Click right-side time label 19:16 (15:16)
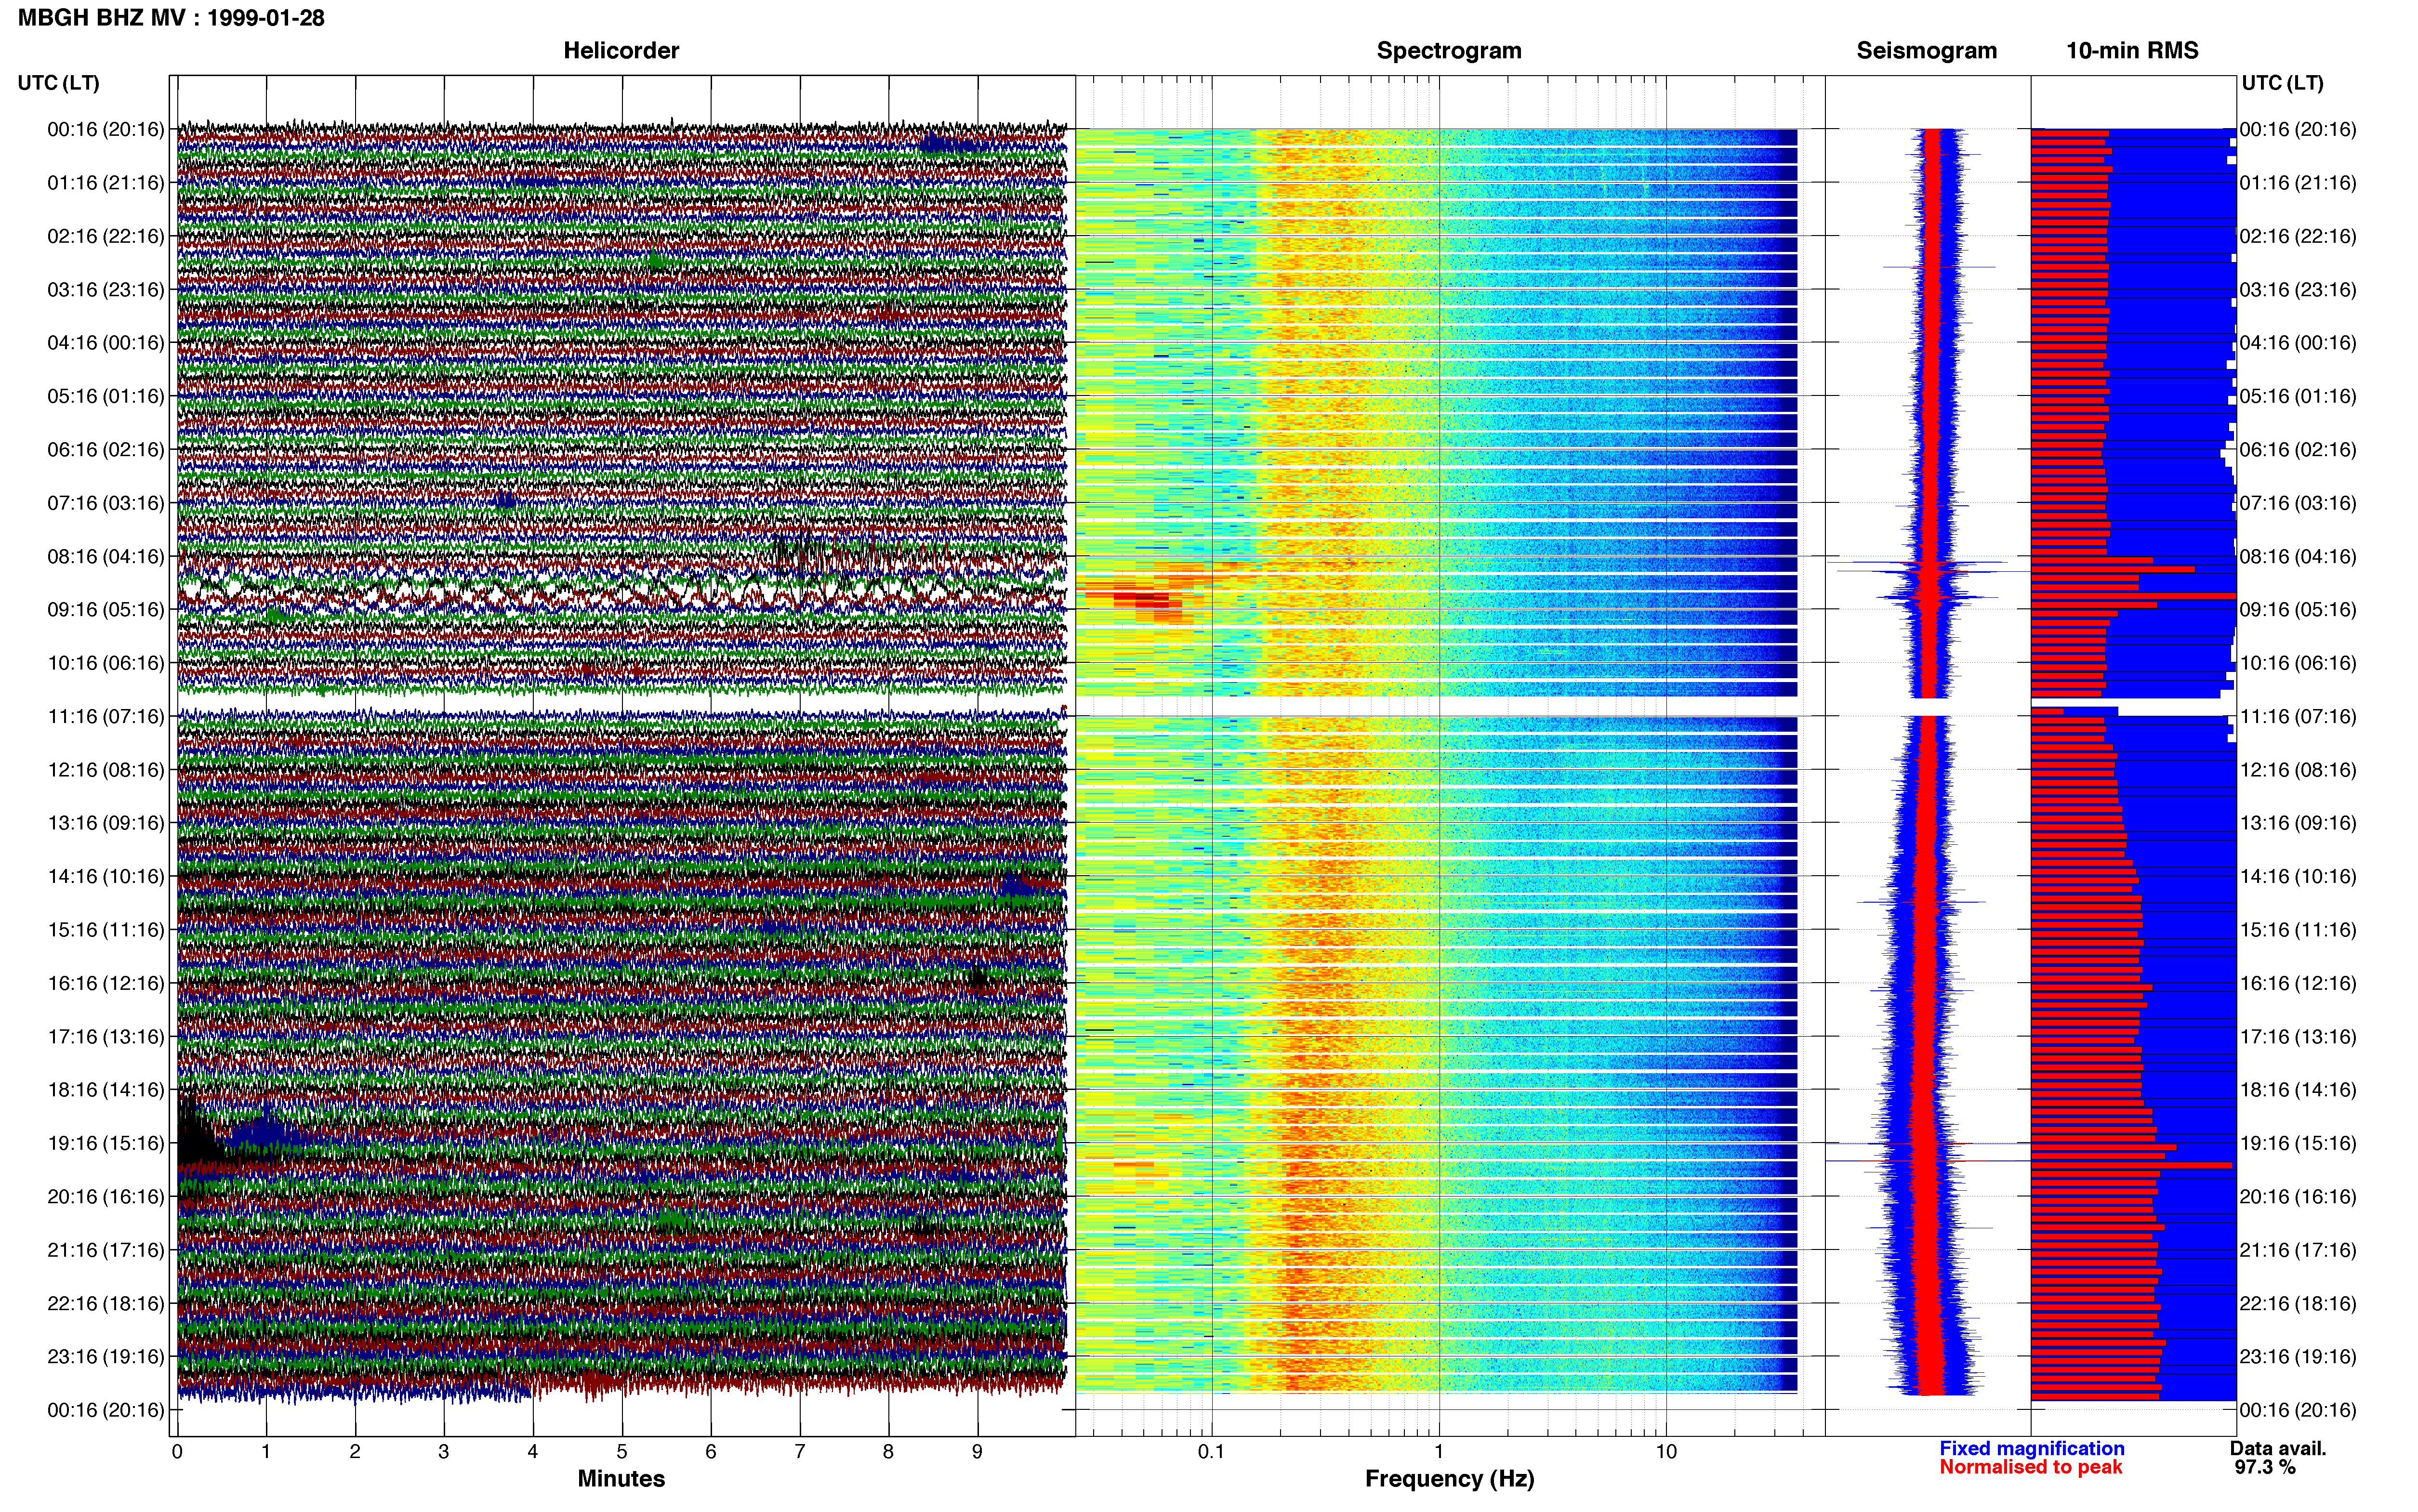This screenshot has height=1512, width=2418. coord(2298,1143)
